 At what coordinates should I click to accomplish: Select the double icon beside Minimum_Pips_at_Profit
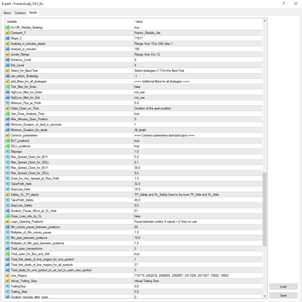tap(8, 103)
